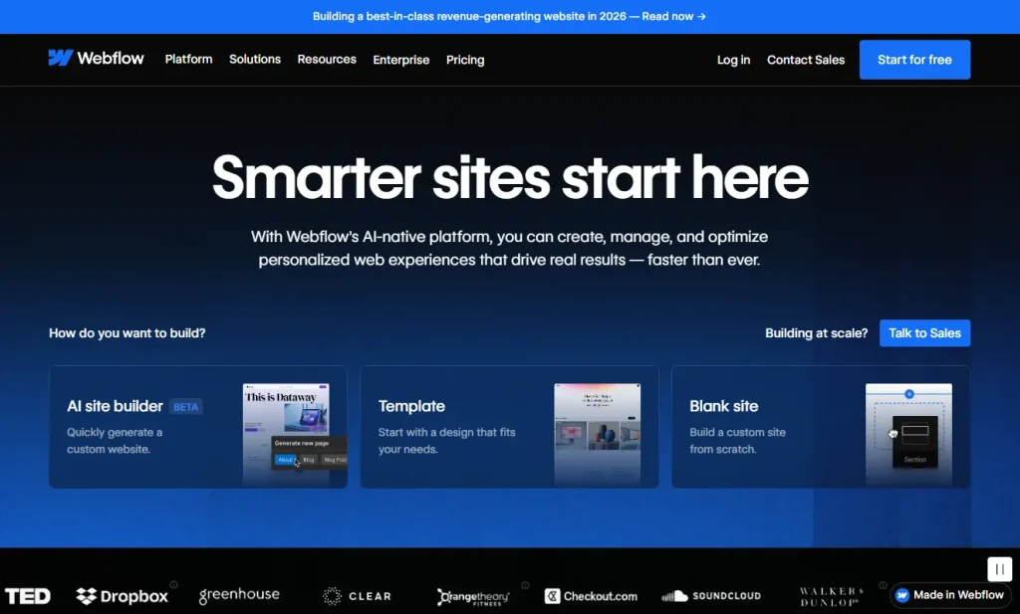This screenshot has width=1020, height=614.
Task: Pause the scrolling logo carousel
Action: tap(999, 568)
